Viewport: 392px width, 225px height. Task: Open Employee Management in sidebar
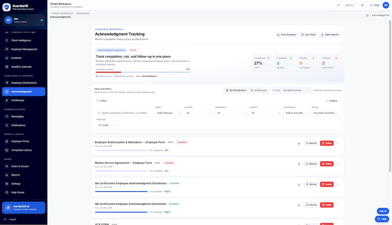click(x=24, y=49)
